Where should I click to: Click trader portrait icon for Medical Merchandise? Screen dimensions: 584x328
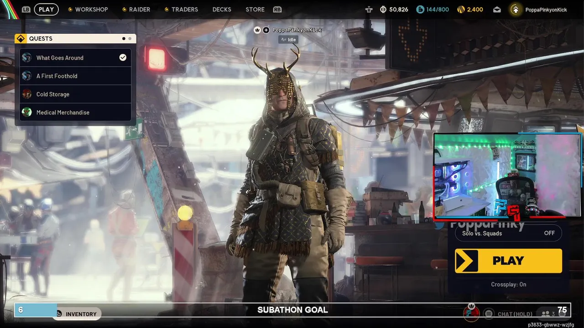click(x=27, y=113)
